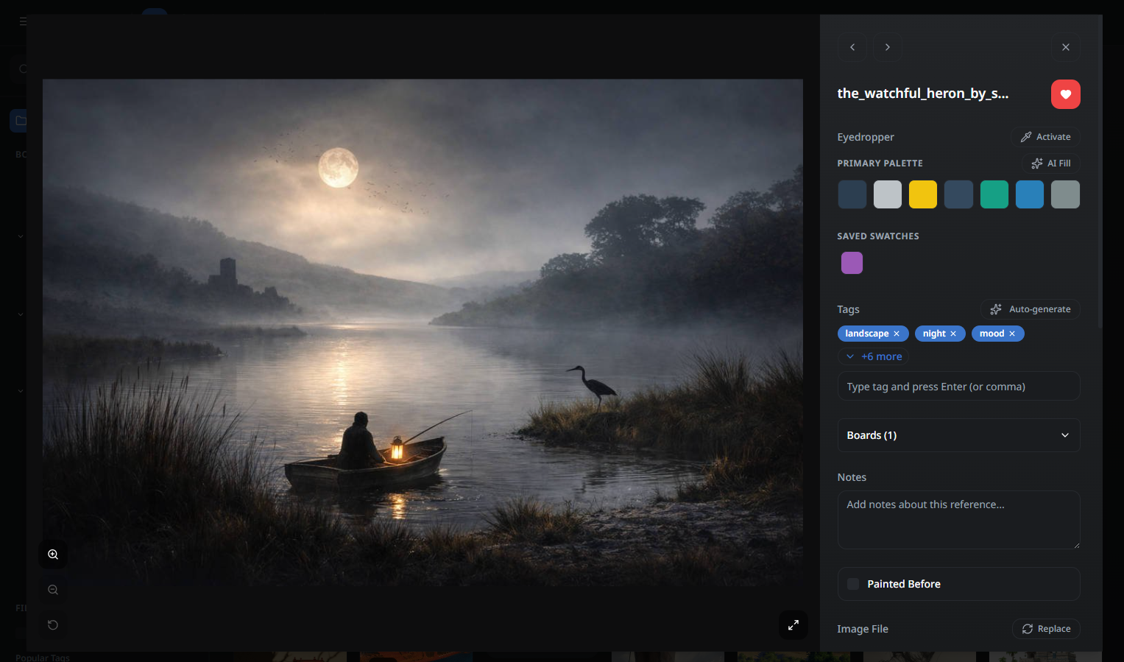This screenshot has height=662, width=1124.
Task: Close the image detail panel
Action: tap(1065, 47)
